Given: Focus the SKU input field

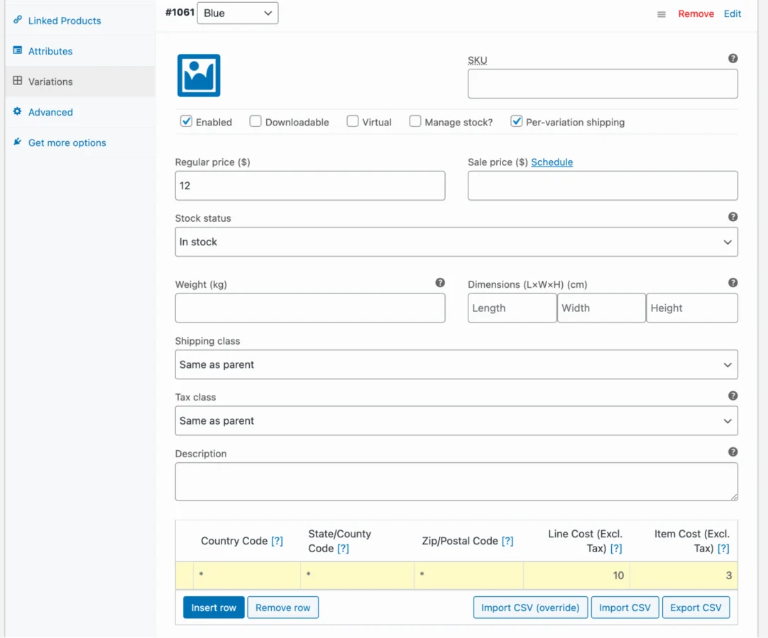Looking at the screenshot, I should pos(603,84).
